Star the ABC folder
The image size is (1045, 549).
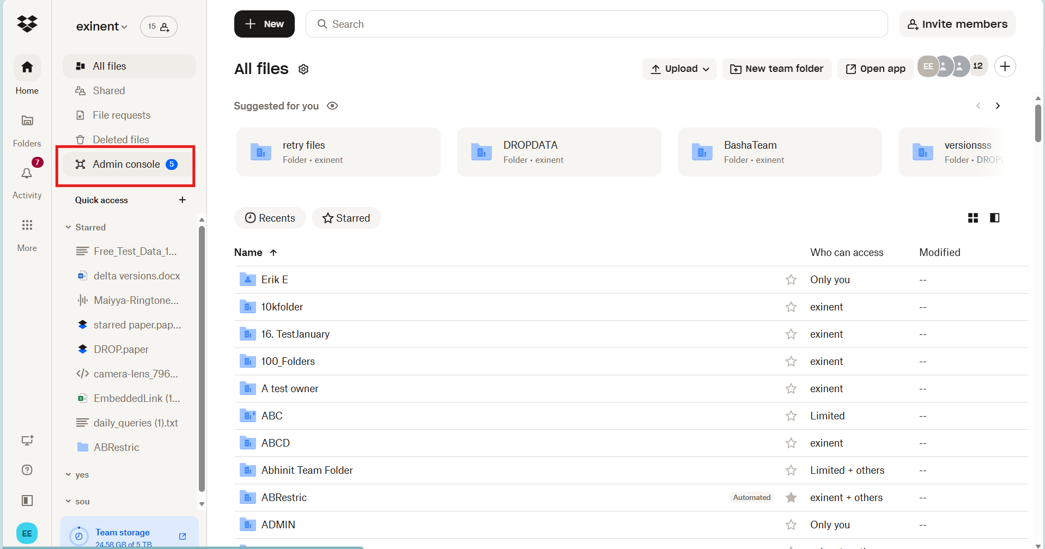tap(791, 416)
